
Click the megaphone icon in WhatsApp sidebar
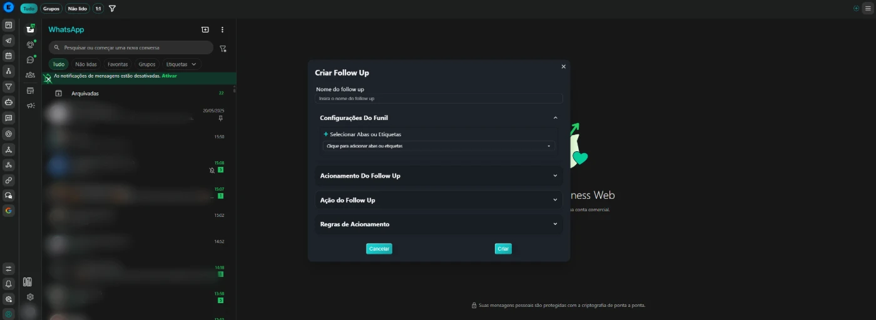[x=30, y=106]
